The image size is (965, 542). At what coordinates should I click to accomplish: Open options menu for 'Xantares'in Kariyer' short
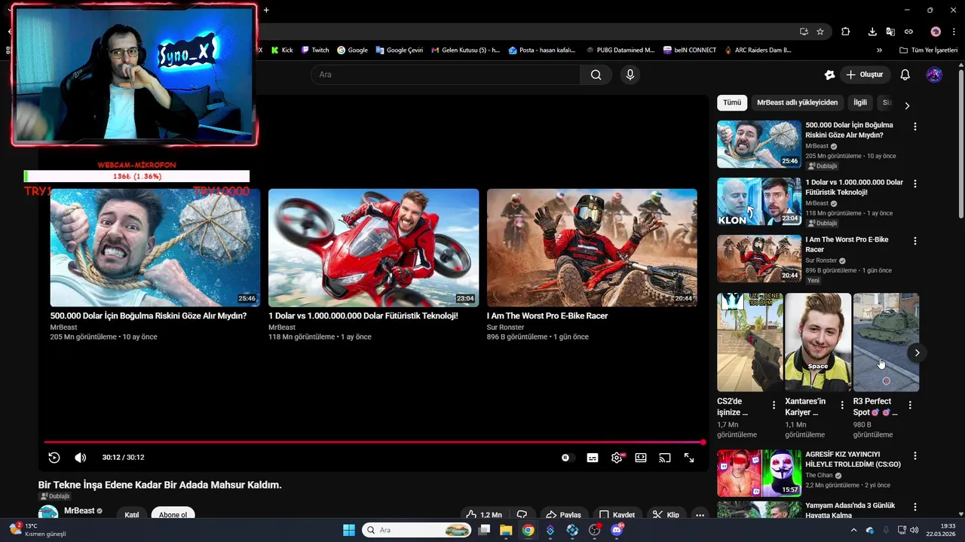pyautogui.click(x=841, y=405)
